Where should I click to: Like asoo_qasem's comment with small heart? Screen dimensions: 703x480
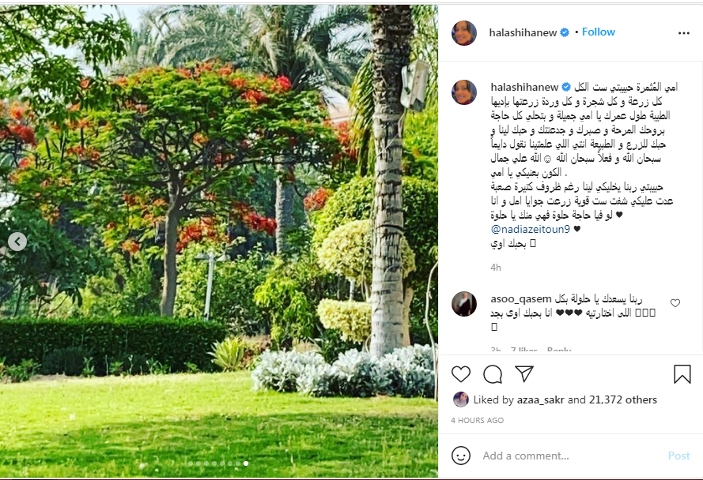[x=675, y=303]
